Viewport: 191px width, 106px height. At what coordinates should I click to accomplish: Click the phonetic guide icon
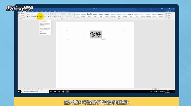pyautogui.click(x=49, y=14)
